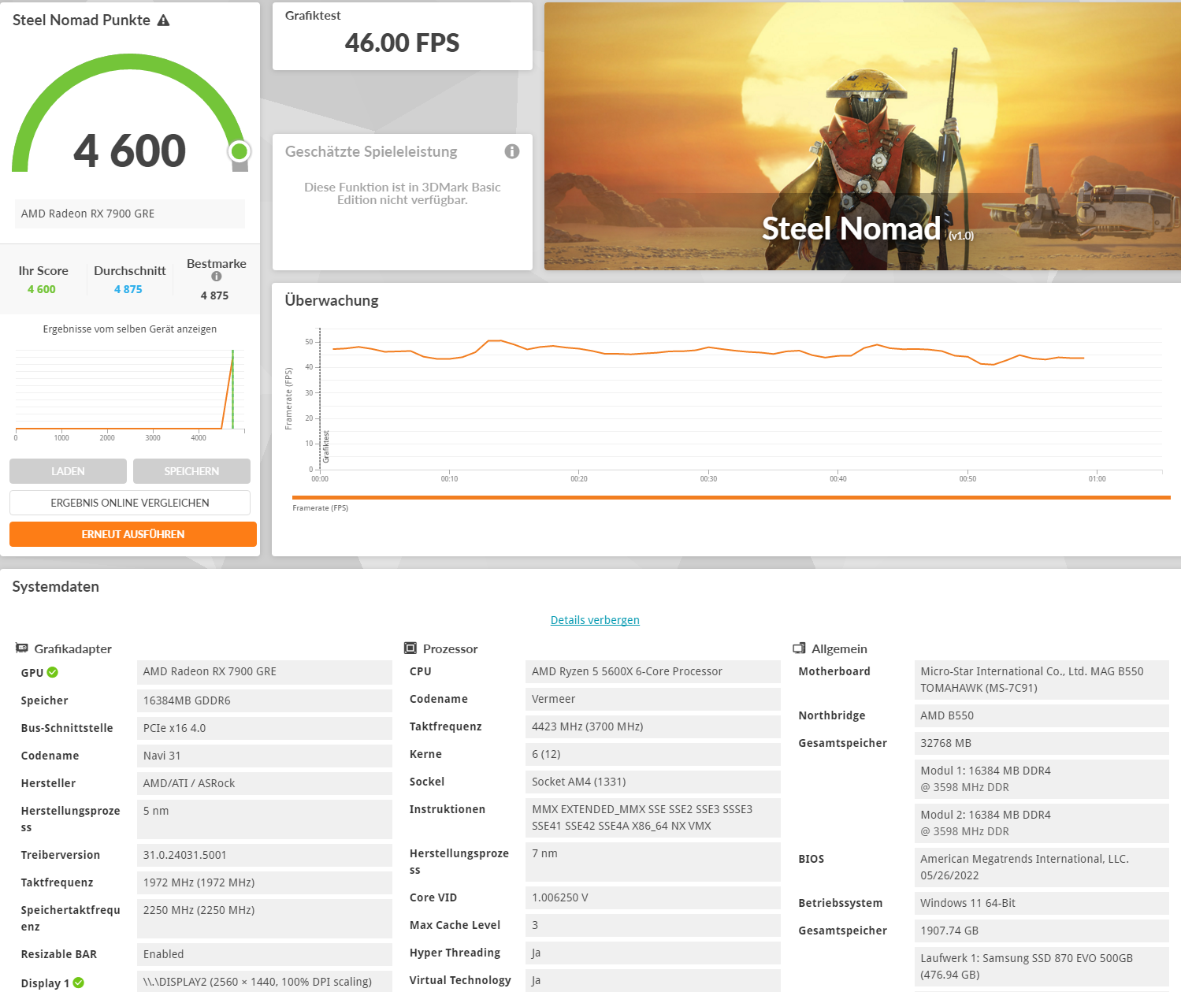Click the Prozessor chip icon

(410, 648)
